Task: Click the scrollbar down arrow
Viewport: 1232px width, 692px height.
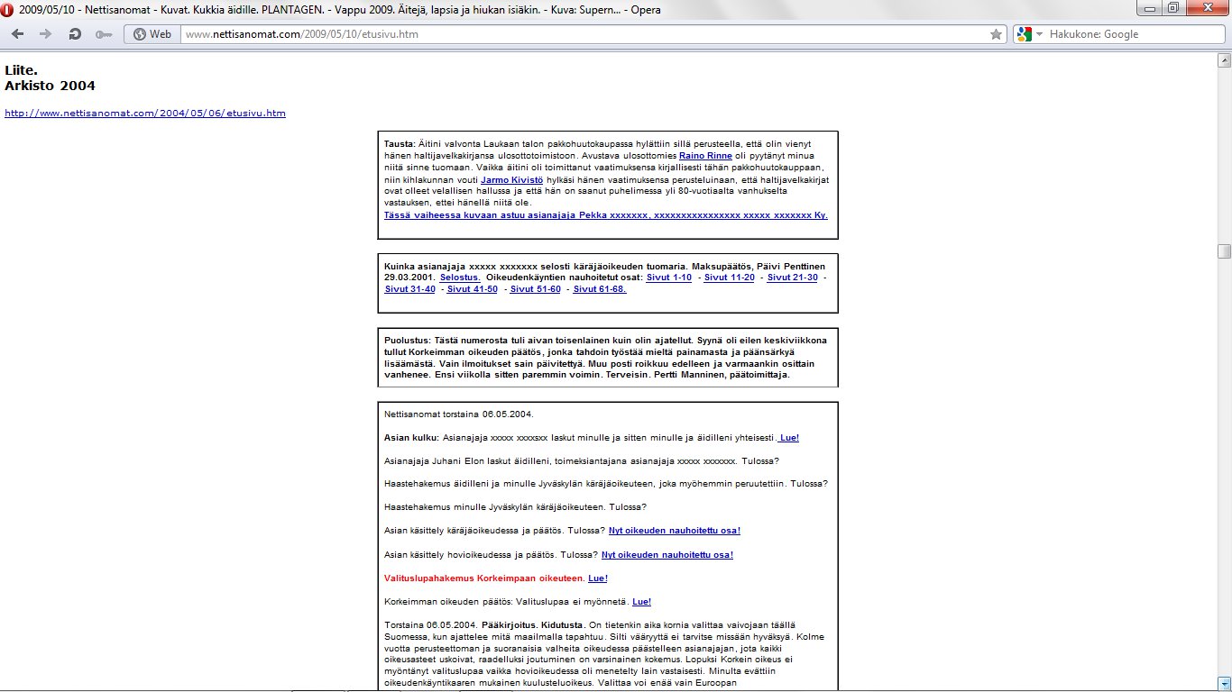Action: pos(1224,683)
